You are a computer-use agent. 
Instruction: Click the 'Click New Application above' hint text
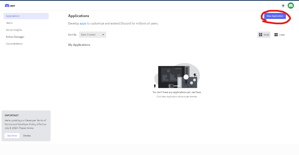point(177,96)
